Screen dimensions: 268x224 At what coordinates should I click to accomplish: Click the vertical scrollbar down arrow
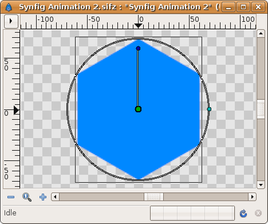pos(261,184)
